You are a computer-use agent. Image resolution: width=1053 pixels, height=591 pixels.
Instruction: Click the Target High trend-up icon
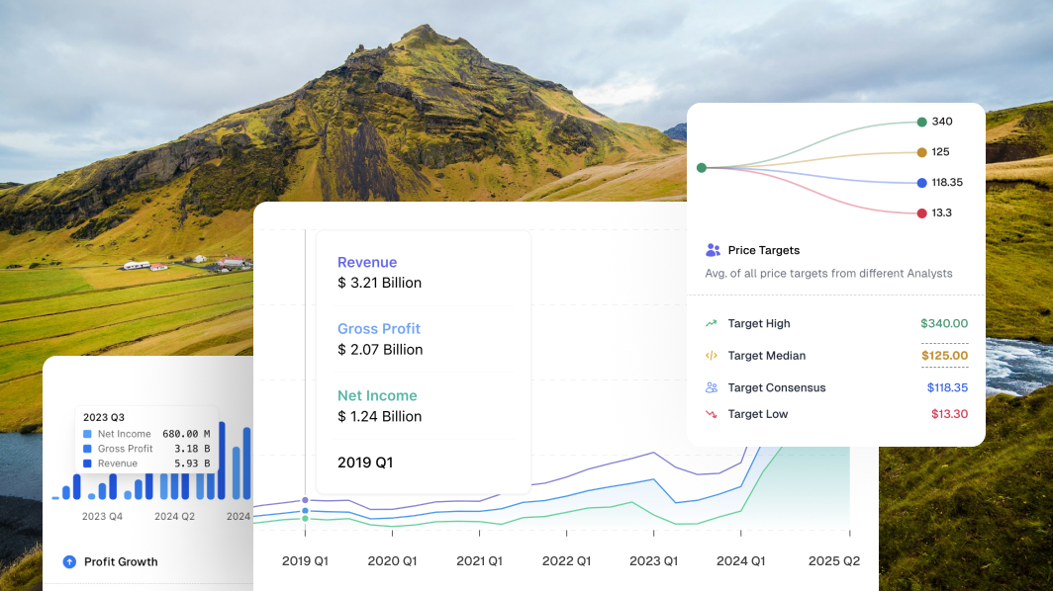(x=711, y=323)
